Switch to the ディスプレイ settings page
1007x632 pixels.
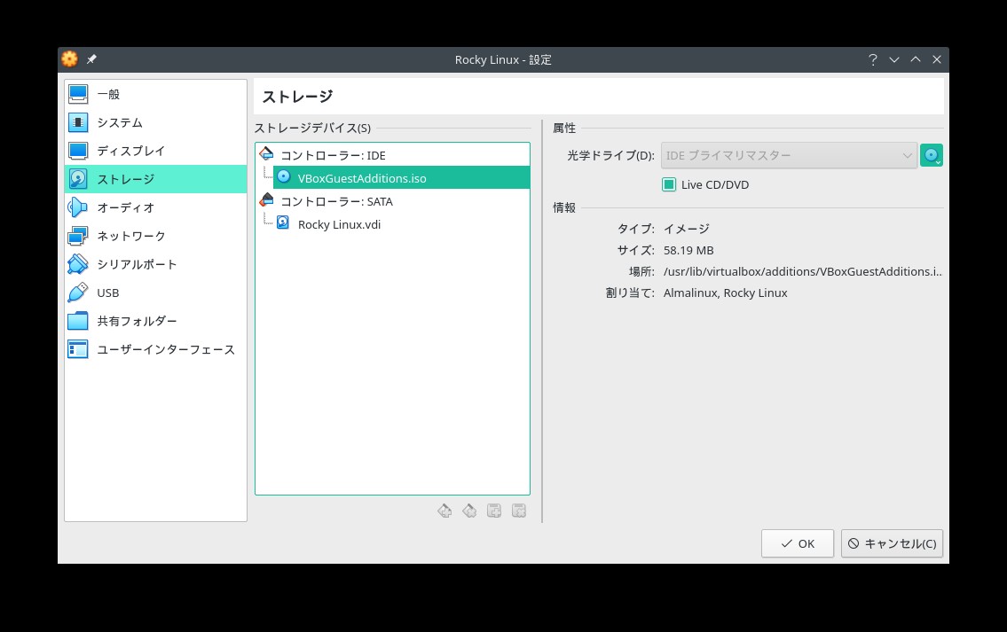tap(131, 151)
